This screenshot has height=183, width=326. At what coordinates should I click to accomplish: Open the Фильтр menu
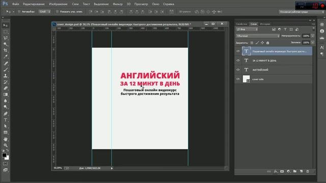tap(118, 4)
